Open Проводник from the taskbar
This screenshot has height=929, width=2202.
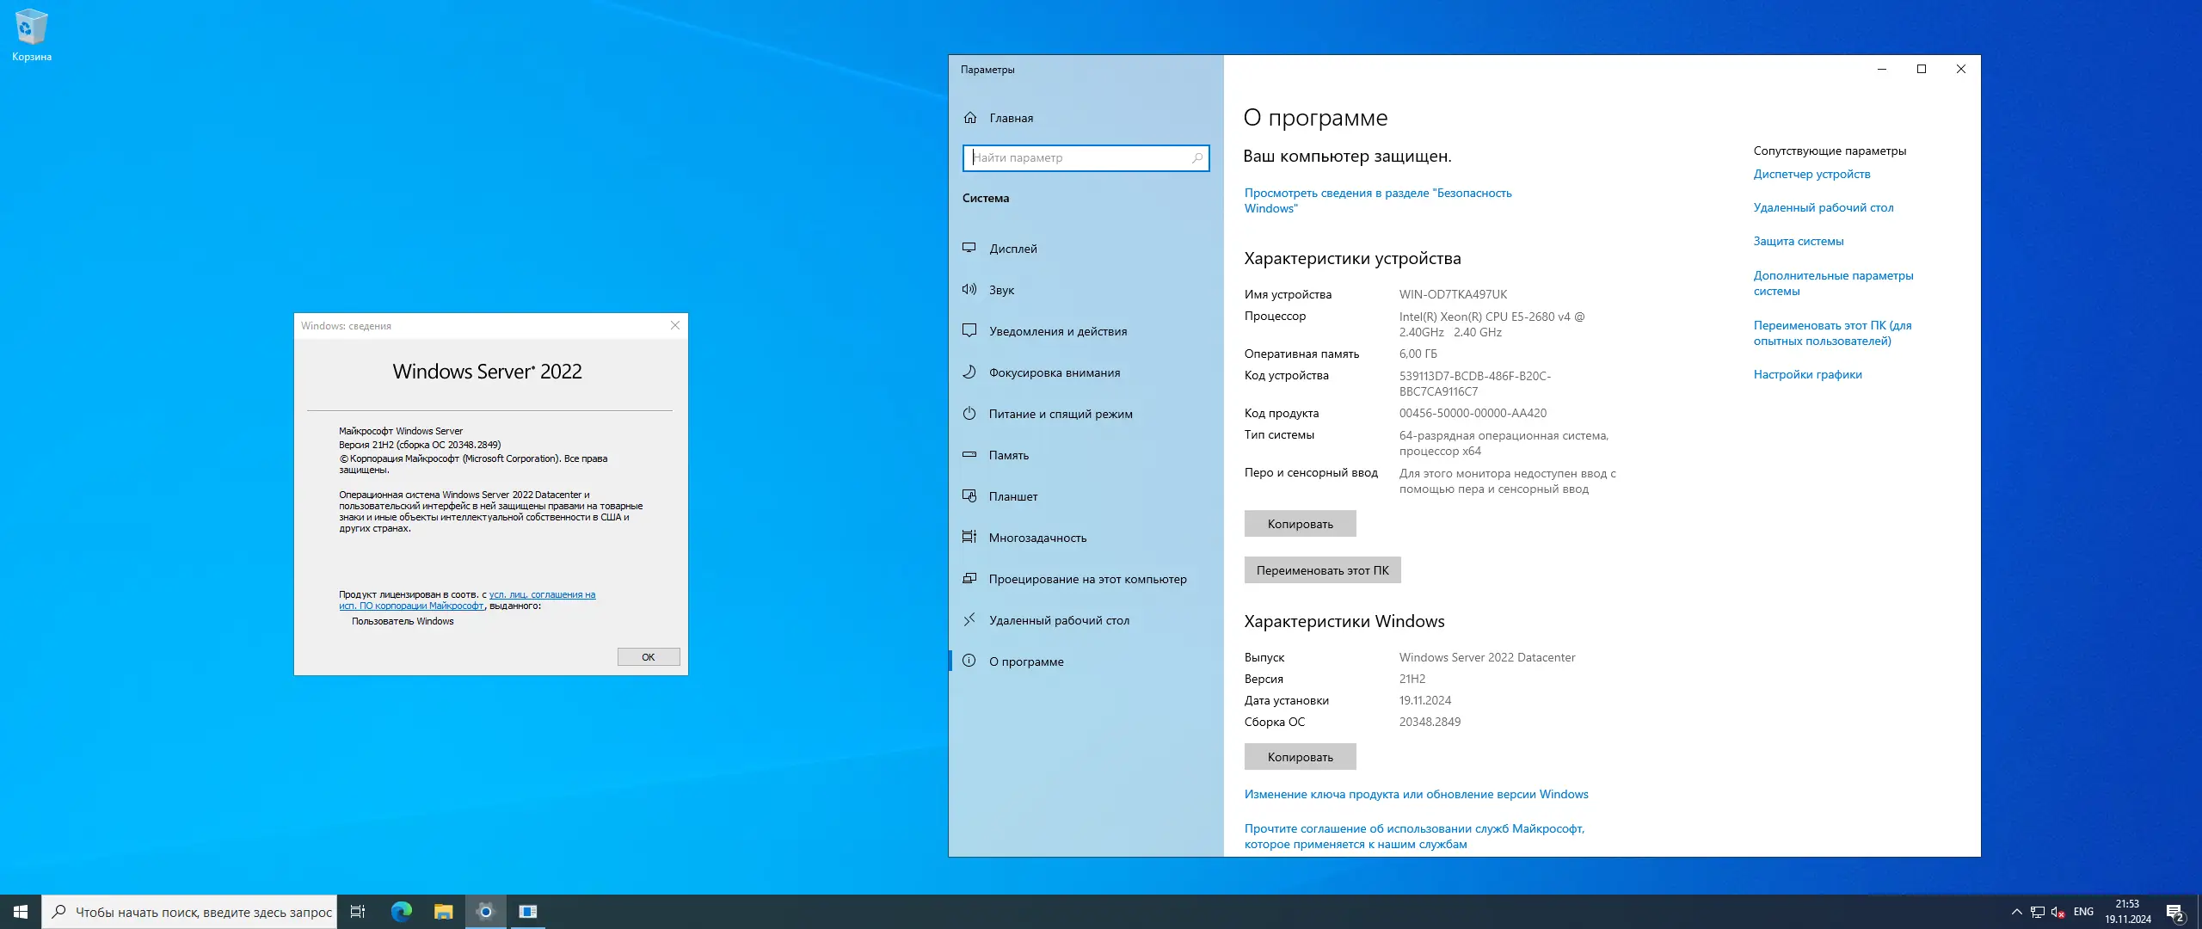coord(444,911)
